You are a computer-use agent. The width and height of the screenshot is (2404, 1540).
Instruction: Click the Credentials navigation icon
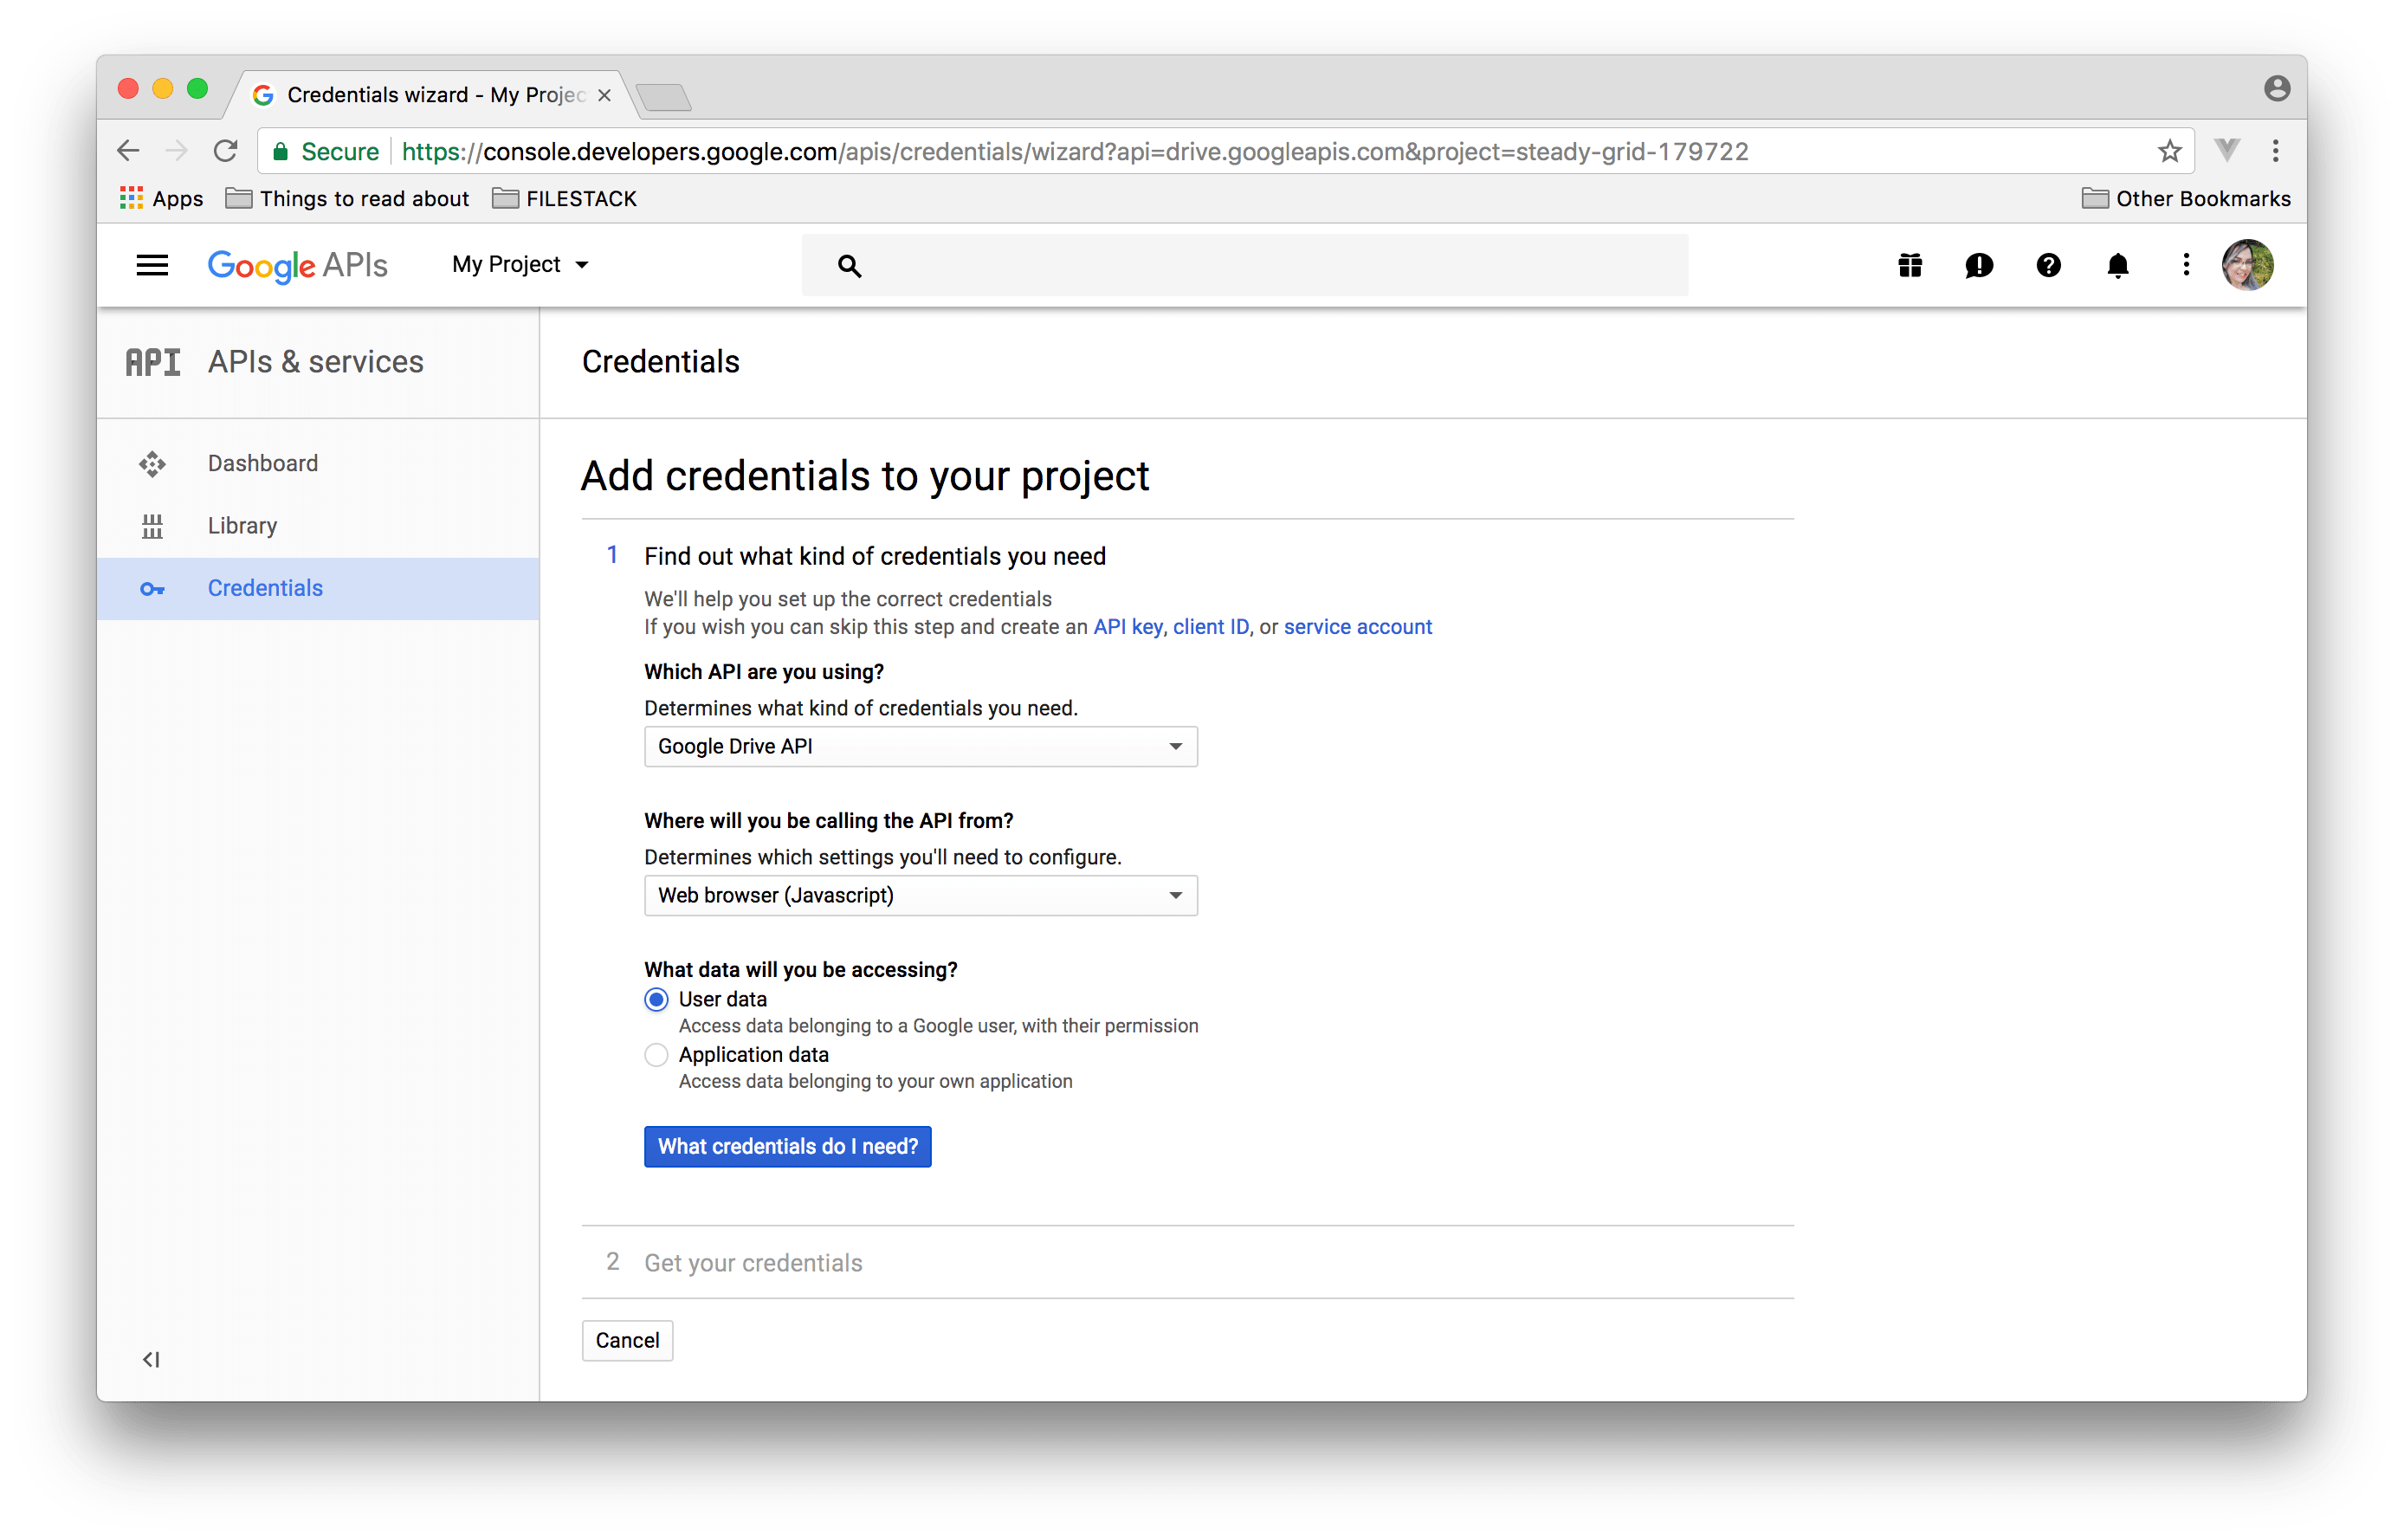(152, 587)
